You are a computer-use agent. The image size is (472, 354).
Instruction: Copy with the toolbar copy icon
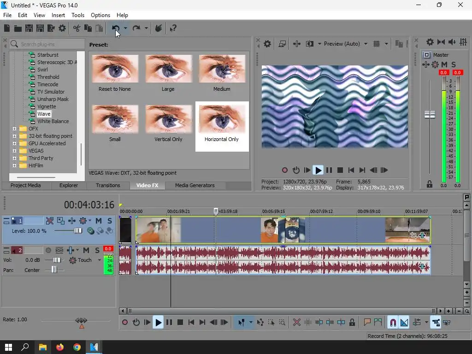pyautogui.click(x=88, y=28)
